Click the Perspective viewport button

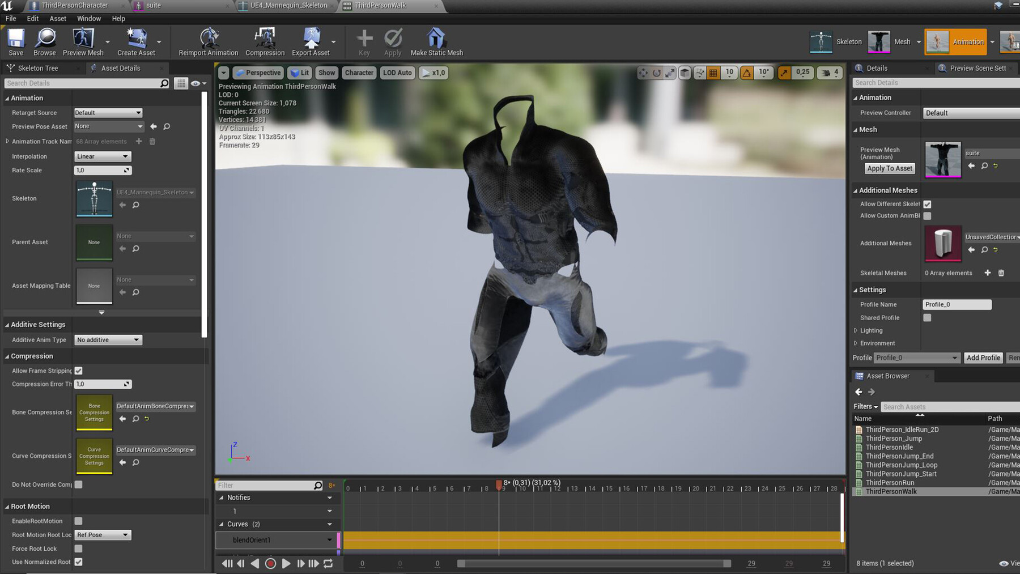tap(258, 73)
